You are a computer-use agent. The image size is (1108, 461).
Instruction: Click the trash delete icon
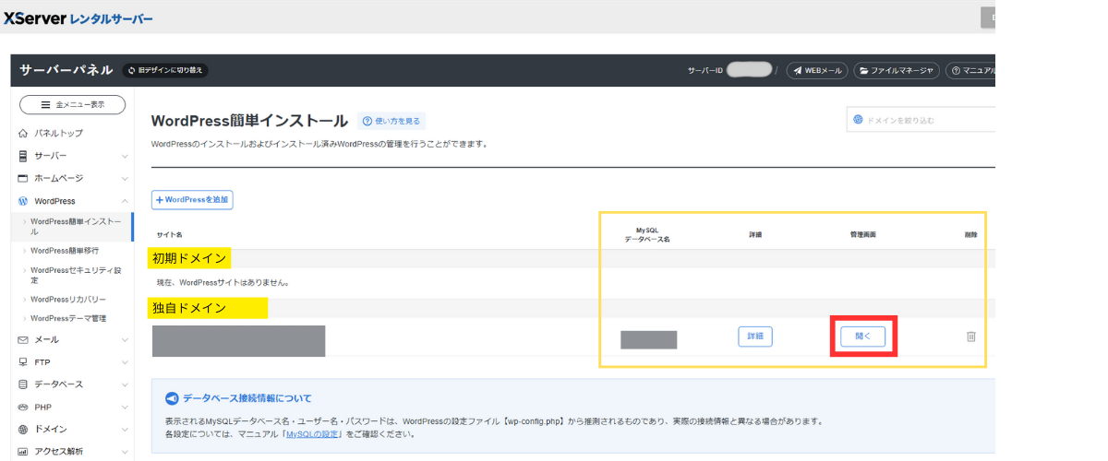(970, 337)
